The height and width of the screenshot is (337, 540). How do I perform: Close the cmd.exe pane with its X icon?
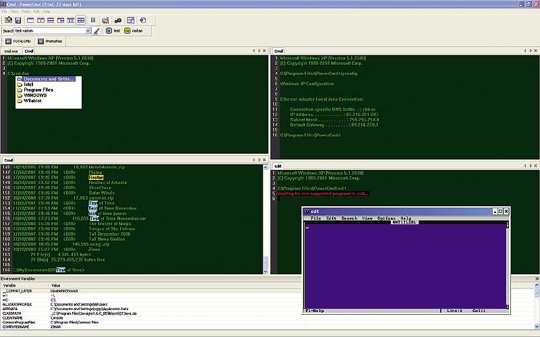265,51
